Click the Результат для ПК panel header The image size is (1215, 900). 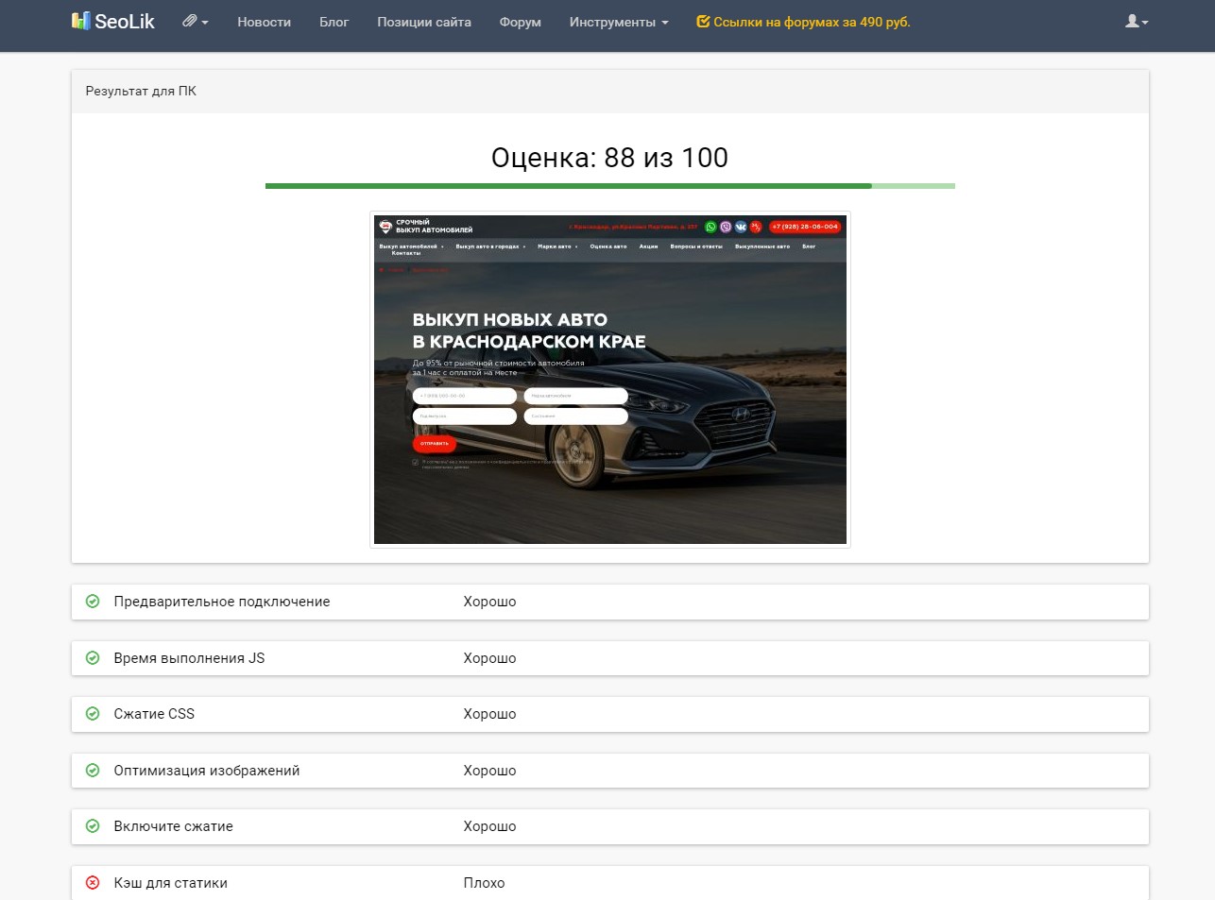[610, 92]
